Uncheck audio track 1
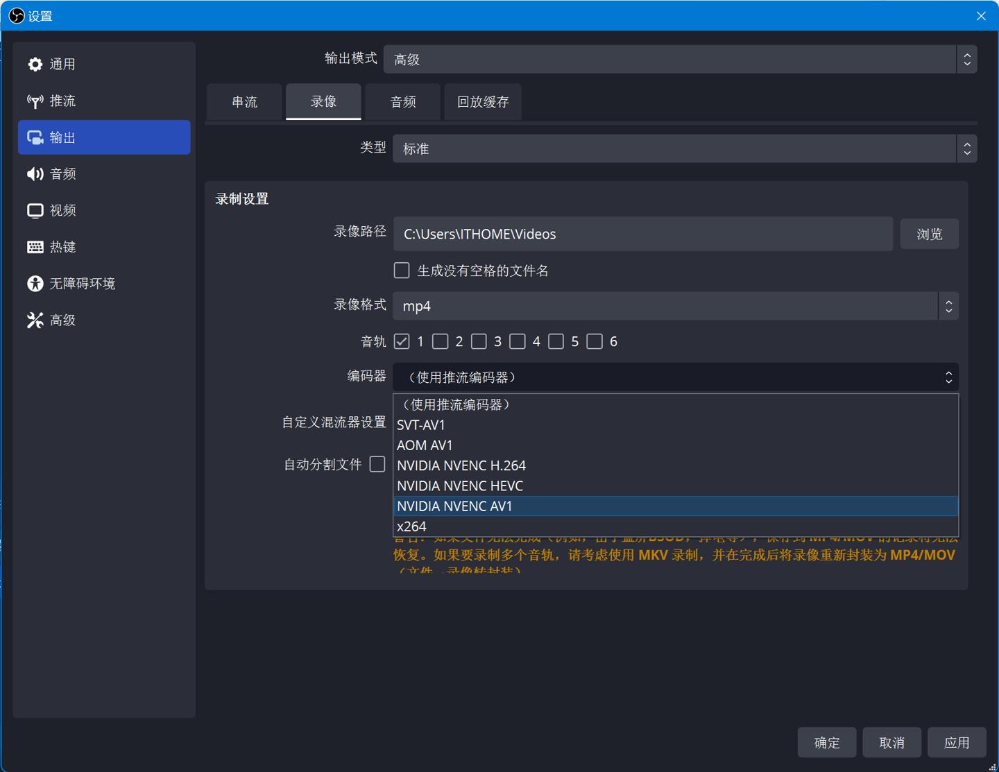The width and height of the screenshot is (999, 772). 402,341
